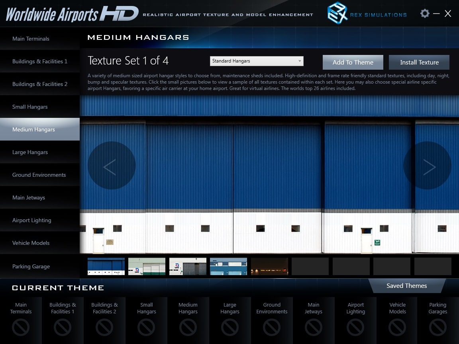This screenshot has width=459, height=344.
Task: Click the previous texture arrow
Action: tap(111, 166)
